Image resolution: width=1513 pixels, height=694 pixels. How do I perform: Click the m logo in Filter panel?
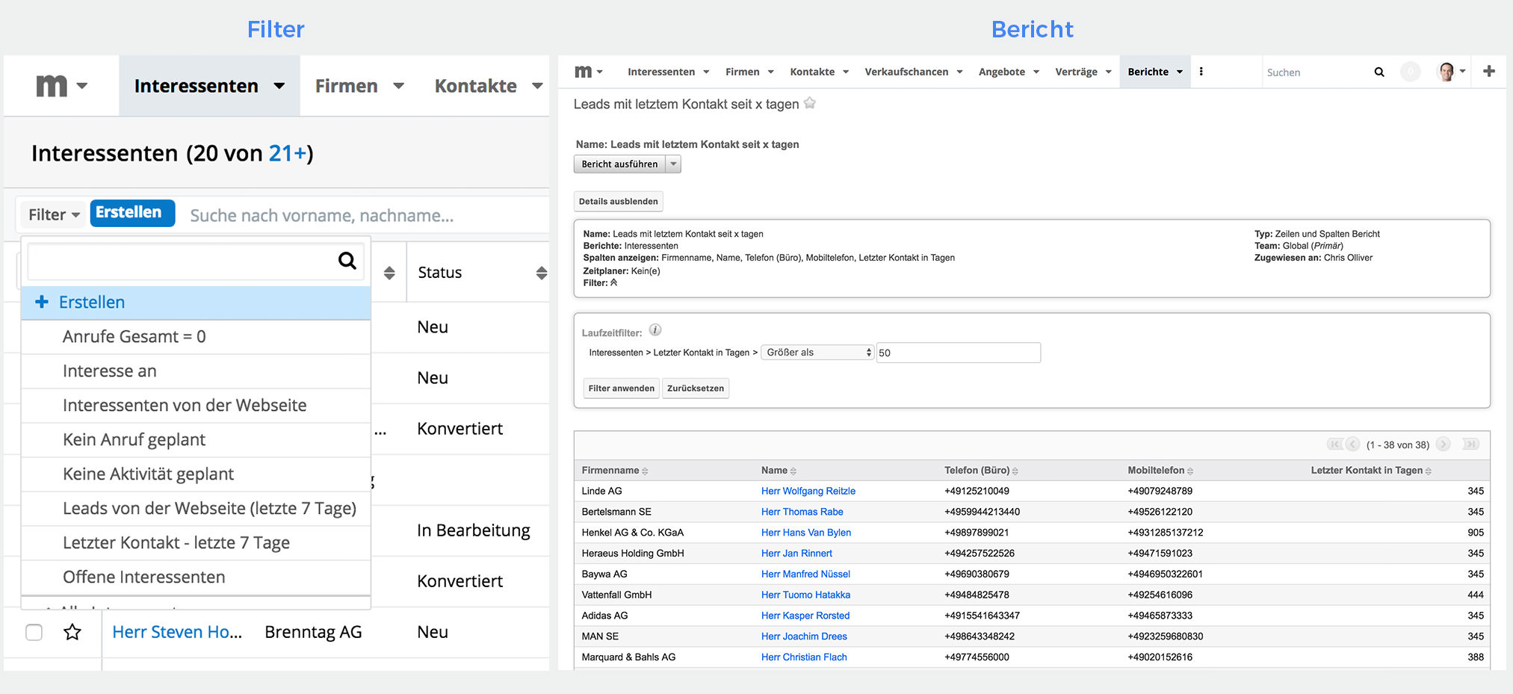pyautogui.click(x=52, y=86)
